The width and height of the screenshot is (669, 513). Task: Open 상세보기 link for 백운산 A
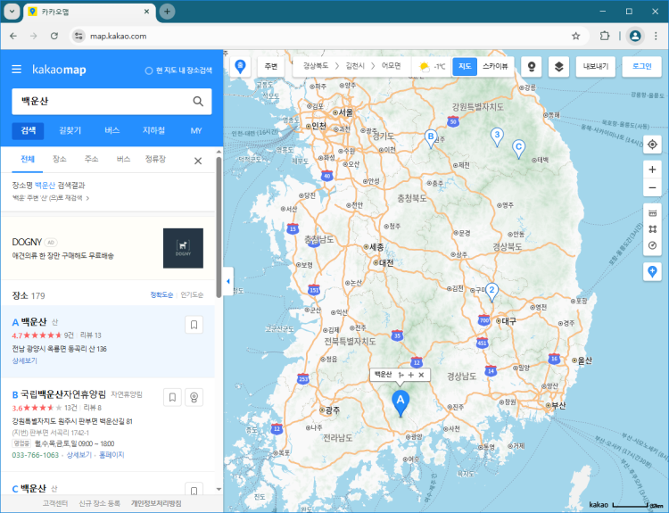tap(24, 360)
